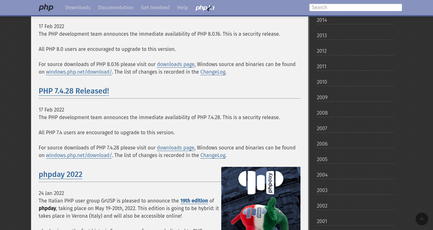The height and width of the screenshot is (230, 433).
Task: Go to the 2008 news archive
Action: [356, 113]
